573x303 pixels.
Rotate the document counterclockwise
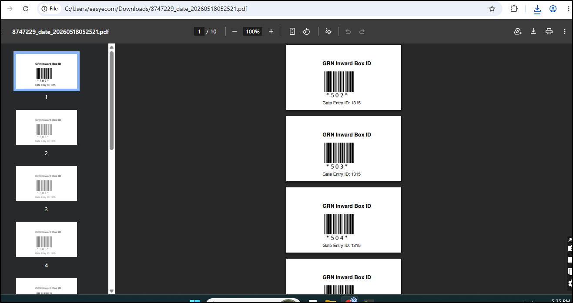click(x=306, y=31)
